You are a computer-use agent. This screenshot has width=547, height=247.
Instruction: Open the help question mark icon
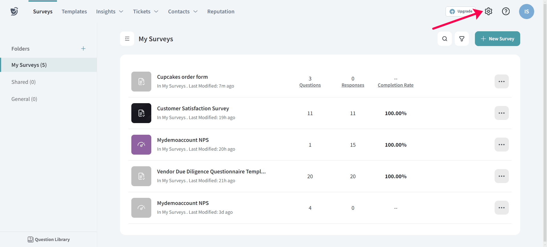pos(506,11)
